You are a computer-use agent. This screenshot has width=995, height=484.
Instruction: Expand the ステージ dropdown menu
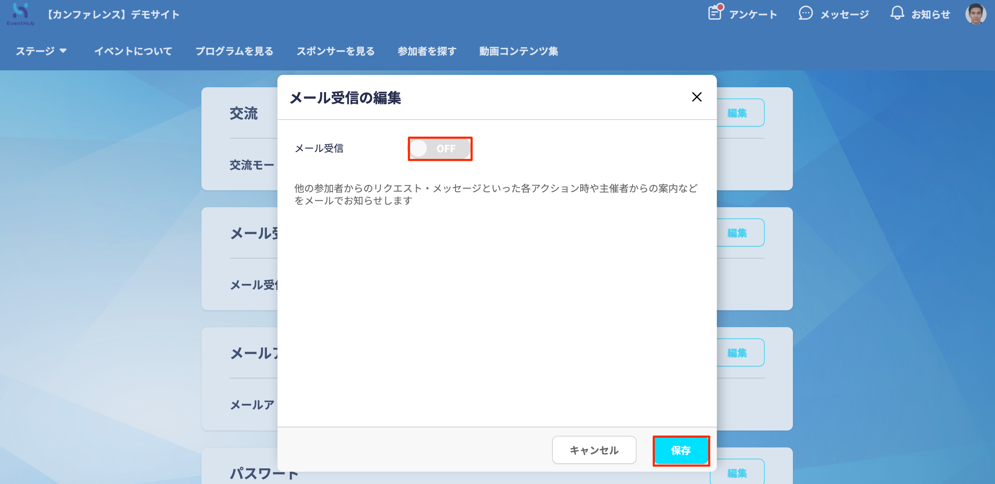pyautogui.click(x=41, y=51)
